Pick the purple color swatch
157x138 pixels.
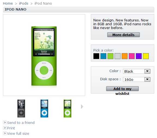[139, 56]
